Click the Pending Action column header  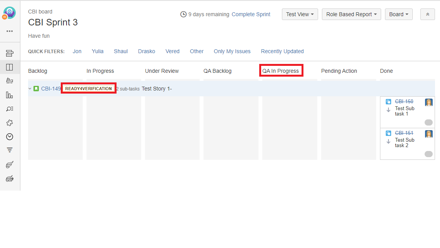[x=339, y=71]
